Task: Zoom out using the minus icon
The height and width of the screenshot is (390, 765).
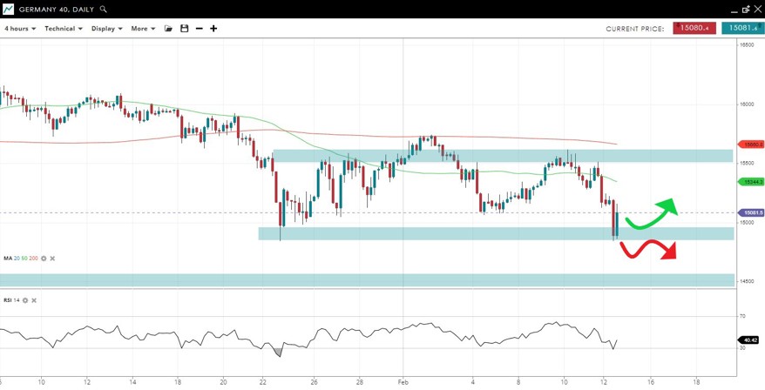Action: tap(200, 29)
